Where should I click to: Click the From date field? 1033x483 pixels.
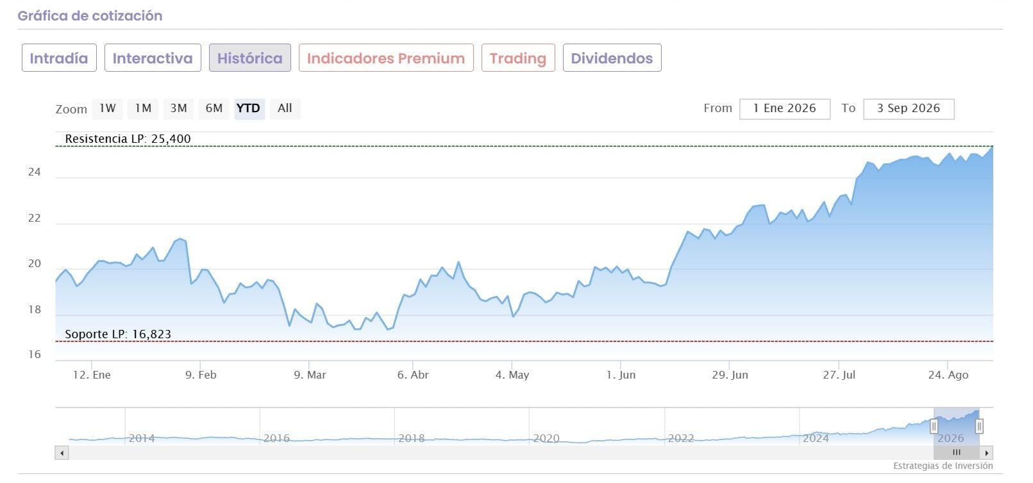(785, 109)
